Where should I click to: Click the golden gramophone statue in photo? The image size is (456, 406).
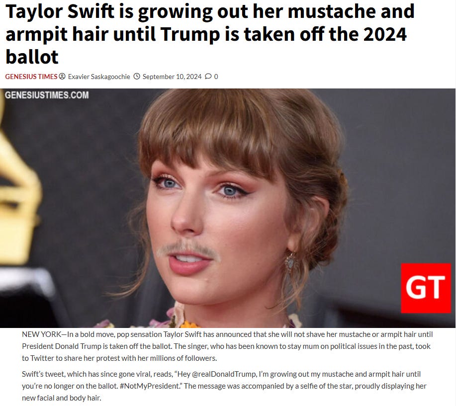pos(17,201)
